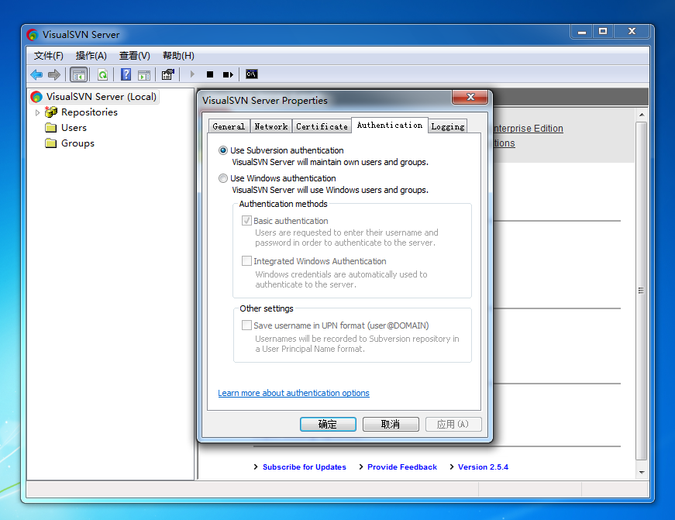Click the Stop service square icon
Screen dimensions: 675x520
210,74
